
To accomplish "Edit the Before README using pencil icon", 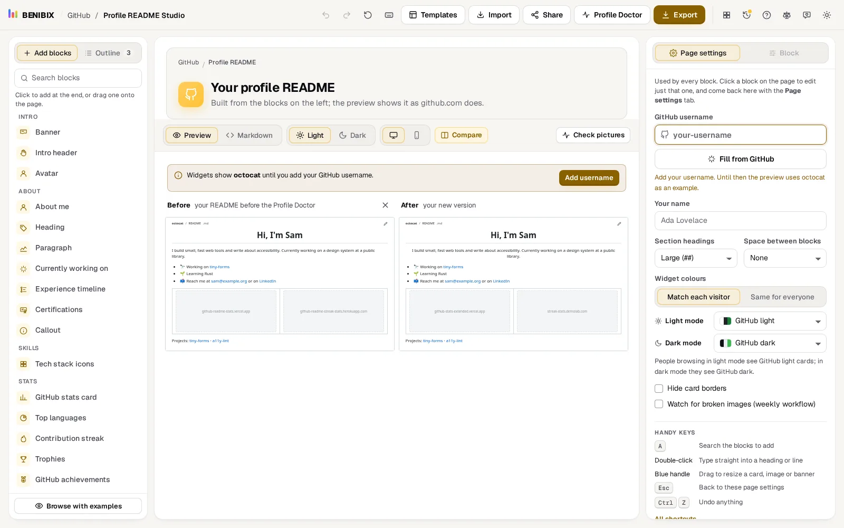I will point(386,224).
